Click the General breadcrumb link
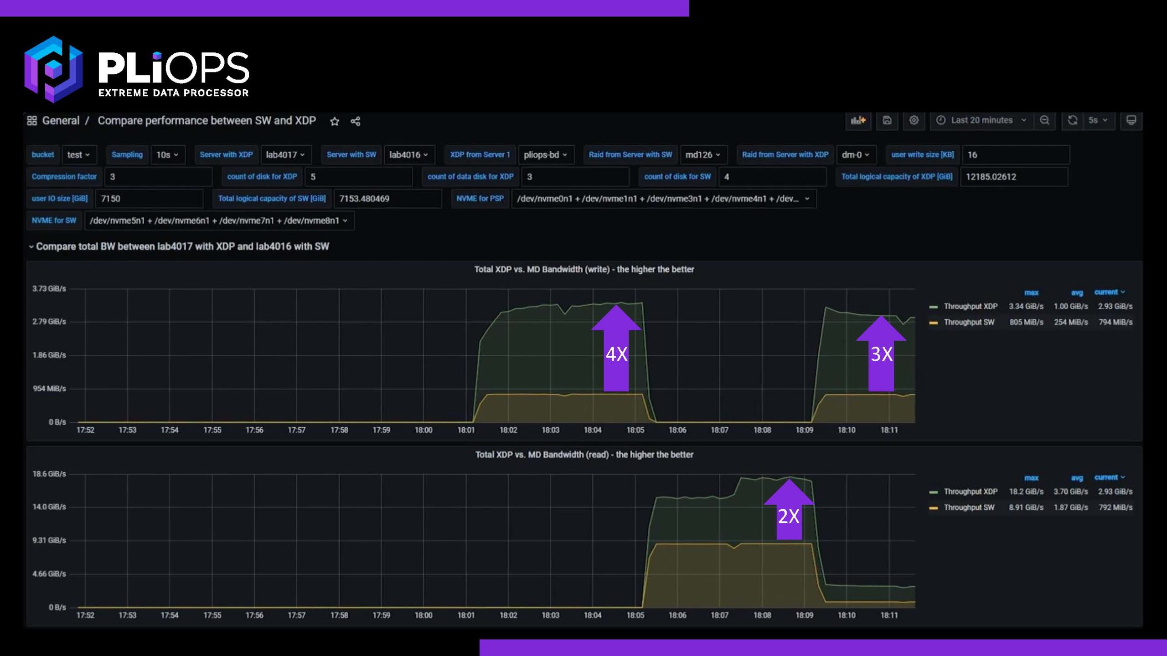The width and height of the screenshot is (1167, 656). point(61,121)
